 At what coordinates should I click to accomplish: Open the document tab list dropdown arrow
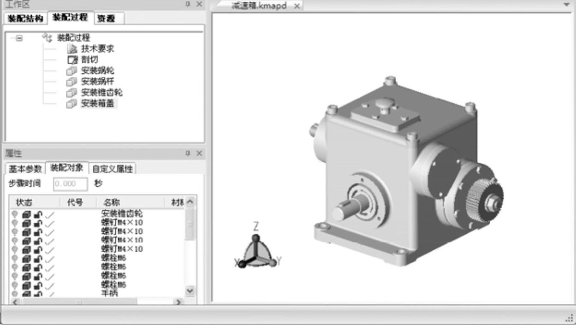(567, 5)
